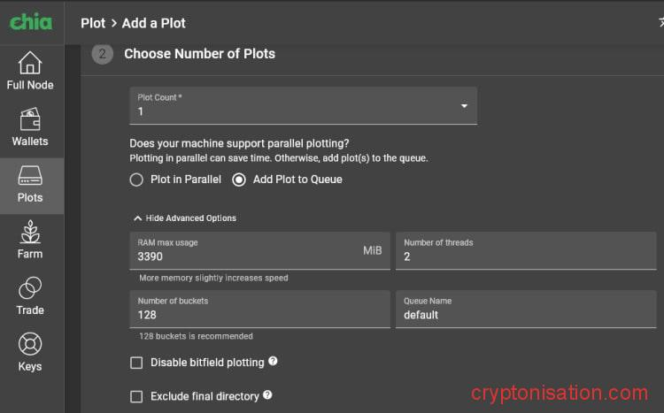Screen dimensions: 664x413
Task: Check the Exclude final directory box
Action: click(x=136, y=397)
